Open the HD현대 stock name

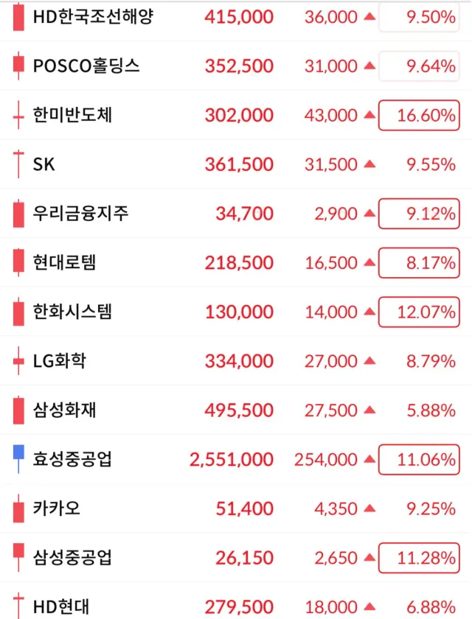(x=61, y=607)
